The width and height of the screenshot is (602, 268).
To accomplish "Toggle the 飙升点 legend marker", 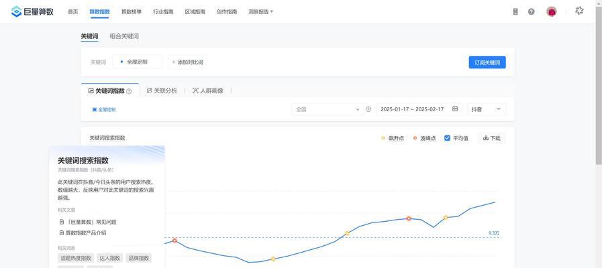I will click(393, 138).
